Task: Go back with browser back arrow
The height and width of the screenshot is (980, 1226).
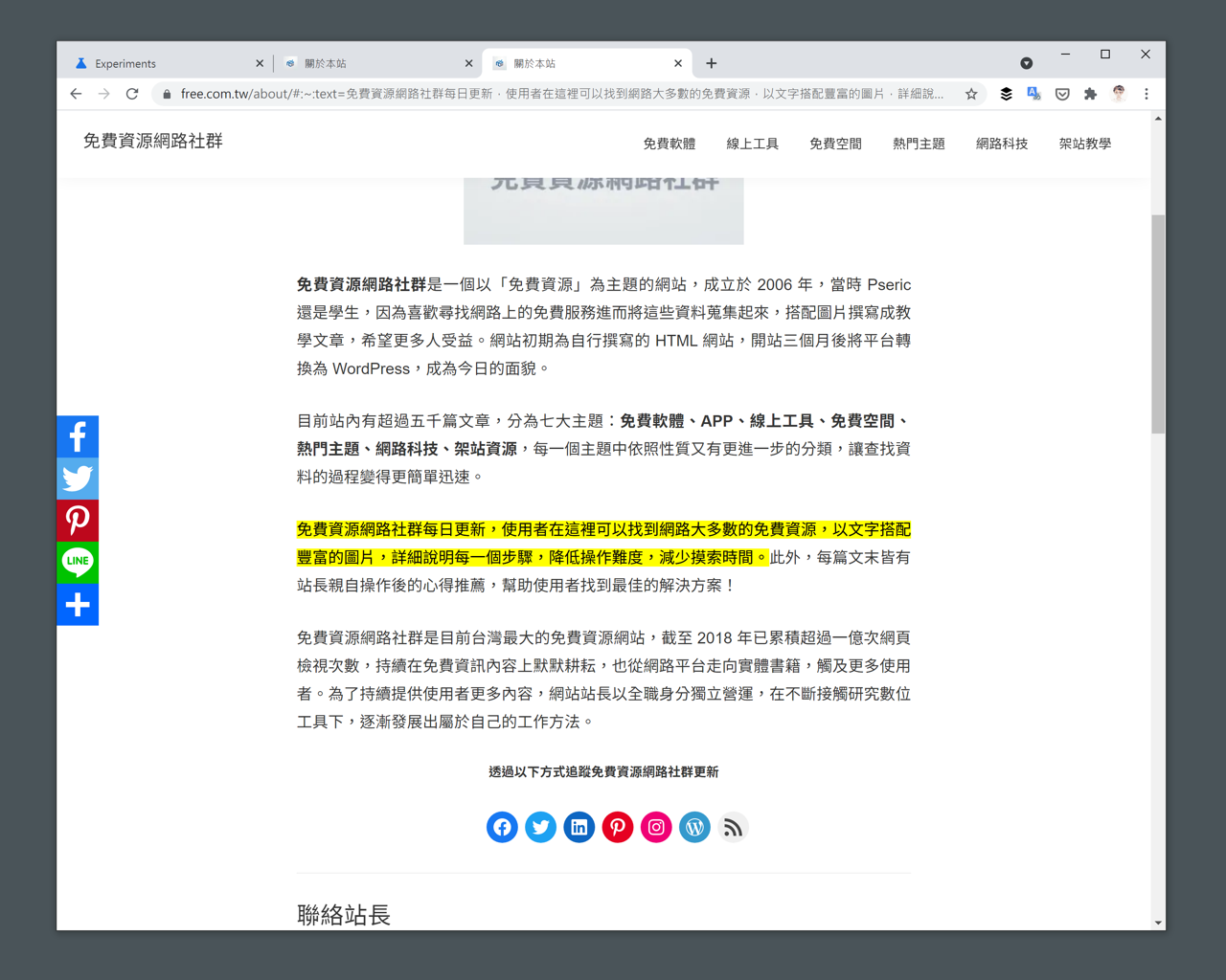Action: coord(76,94)
